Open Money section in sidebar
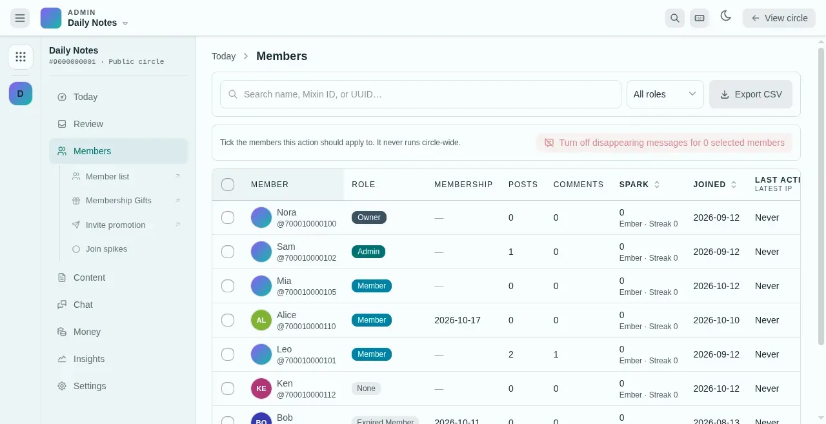The height and width of the screenshot is (424, 826). (119, 332)
